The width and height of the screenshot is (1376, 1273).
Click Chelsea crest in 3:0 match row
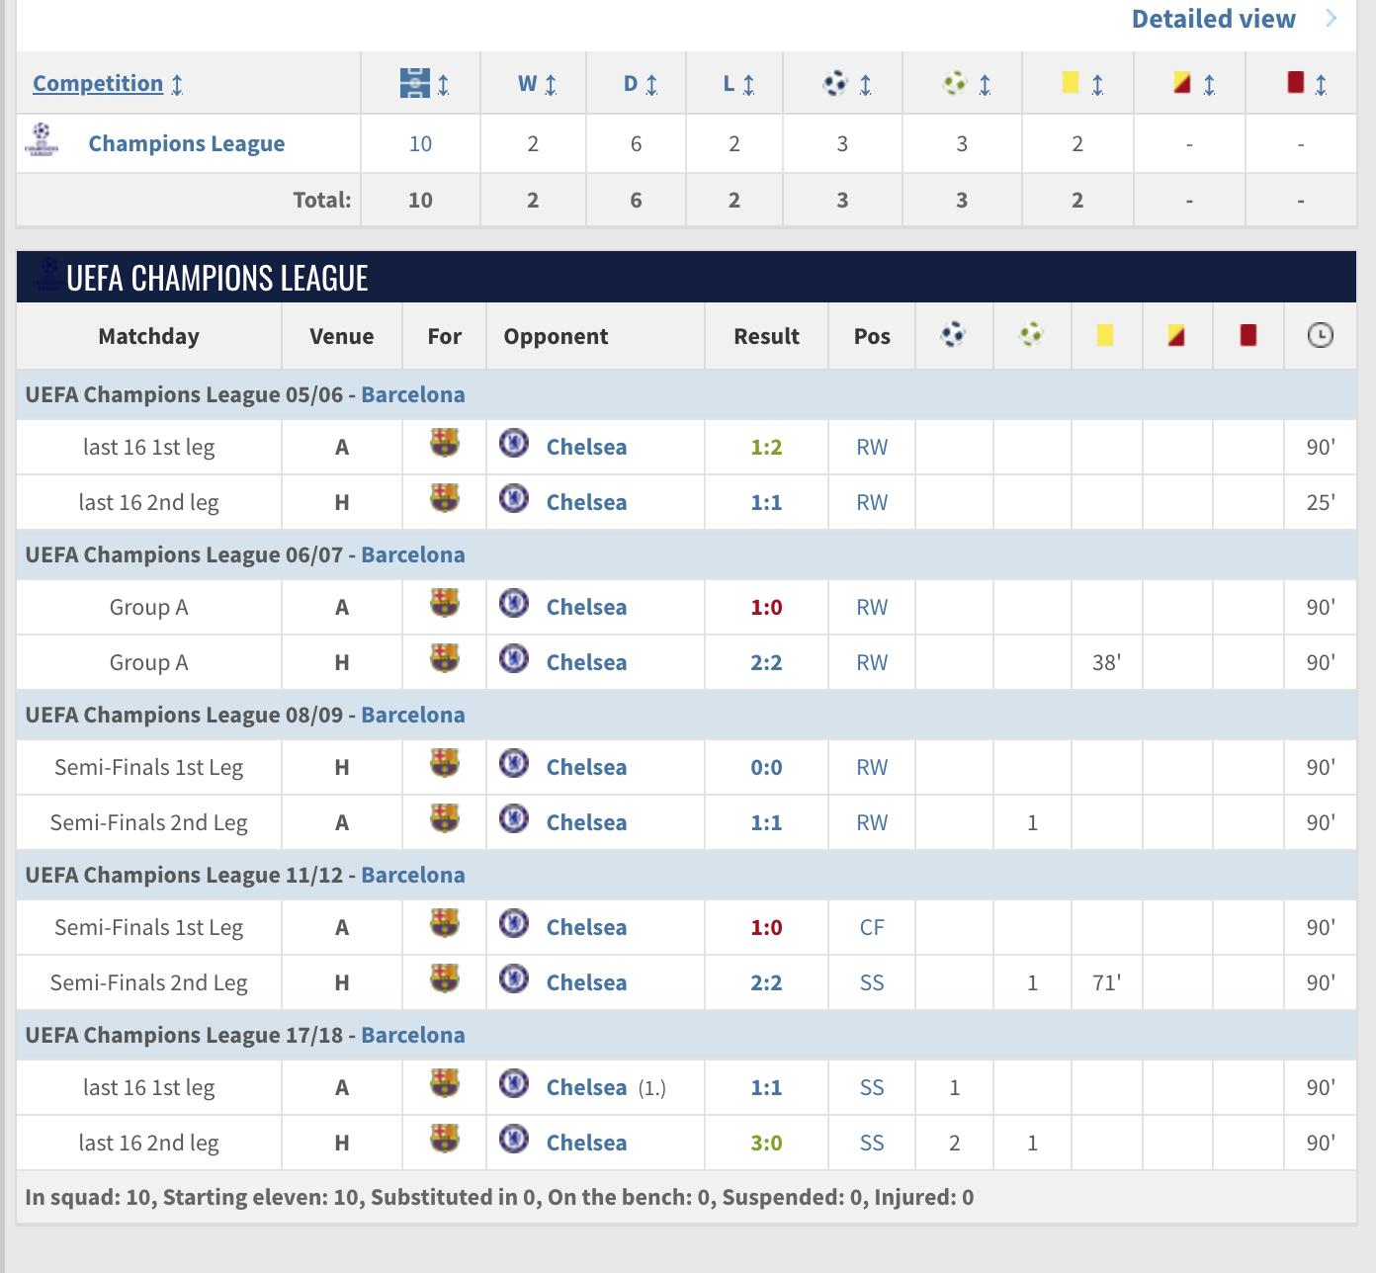pyautogui.click(x=514, y=1140)
